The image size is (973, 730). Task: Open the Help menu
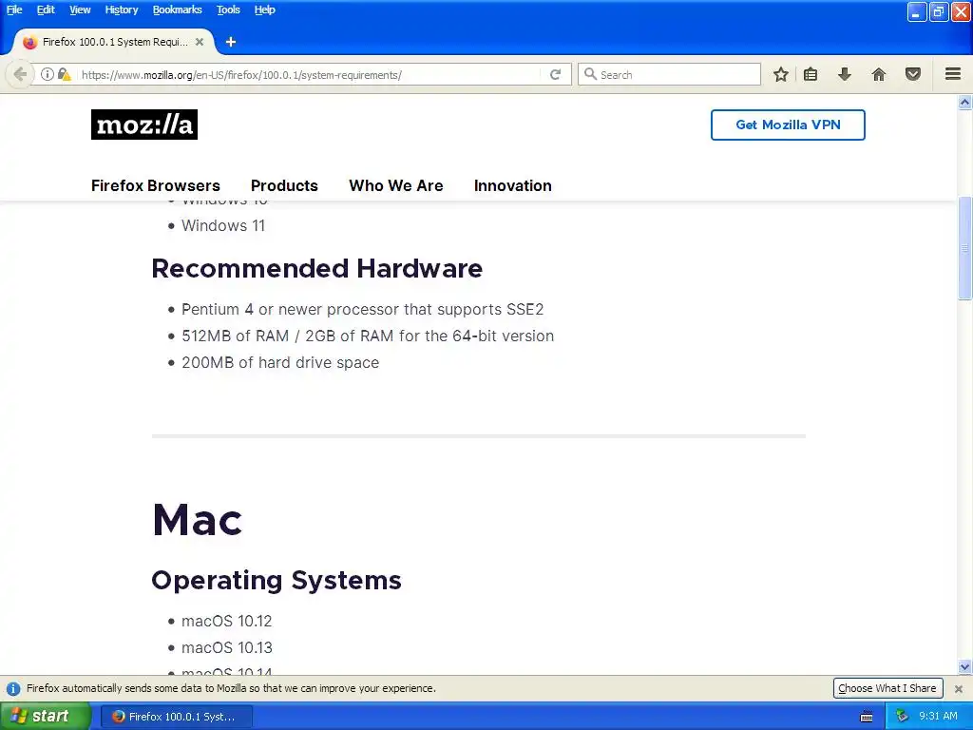[264, 10]
